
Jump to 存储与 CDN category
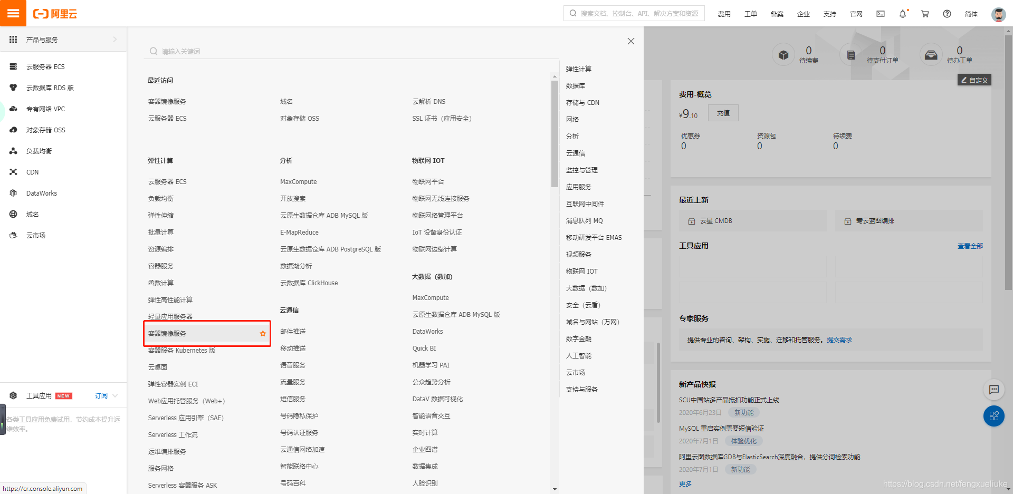[582, 102]
